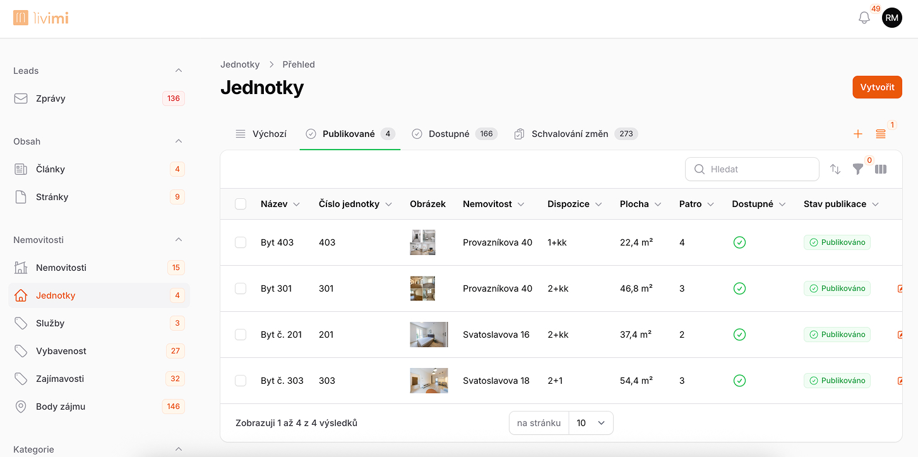Open Body zájmu in sidebar

pos(99,407)
